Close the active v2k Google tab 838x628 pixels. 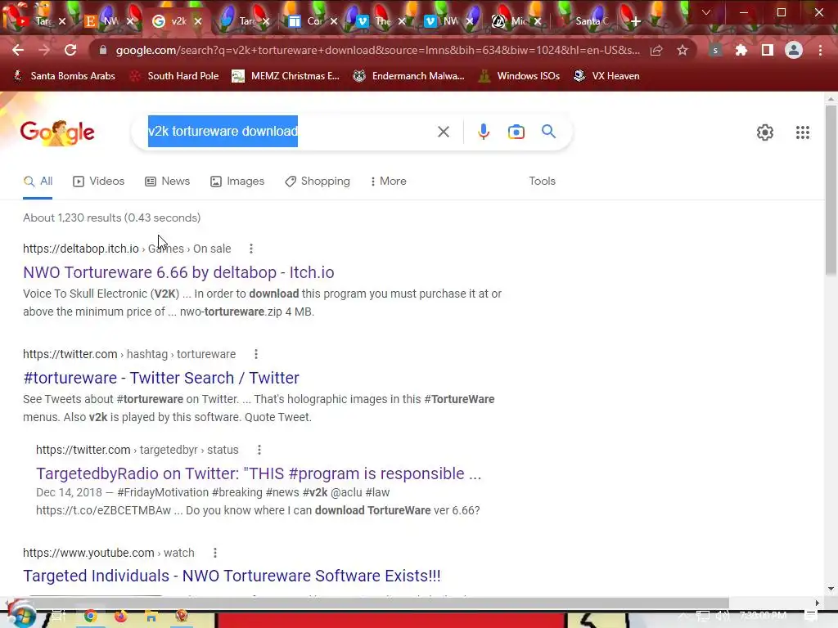click(x=198, y=21)
